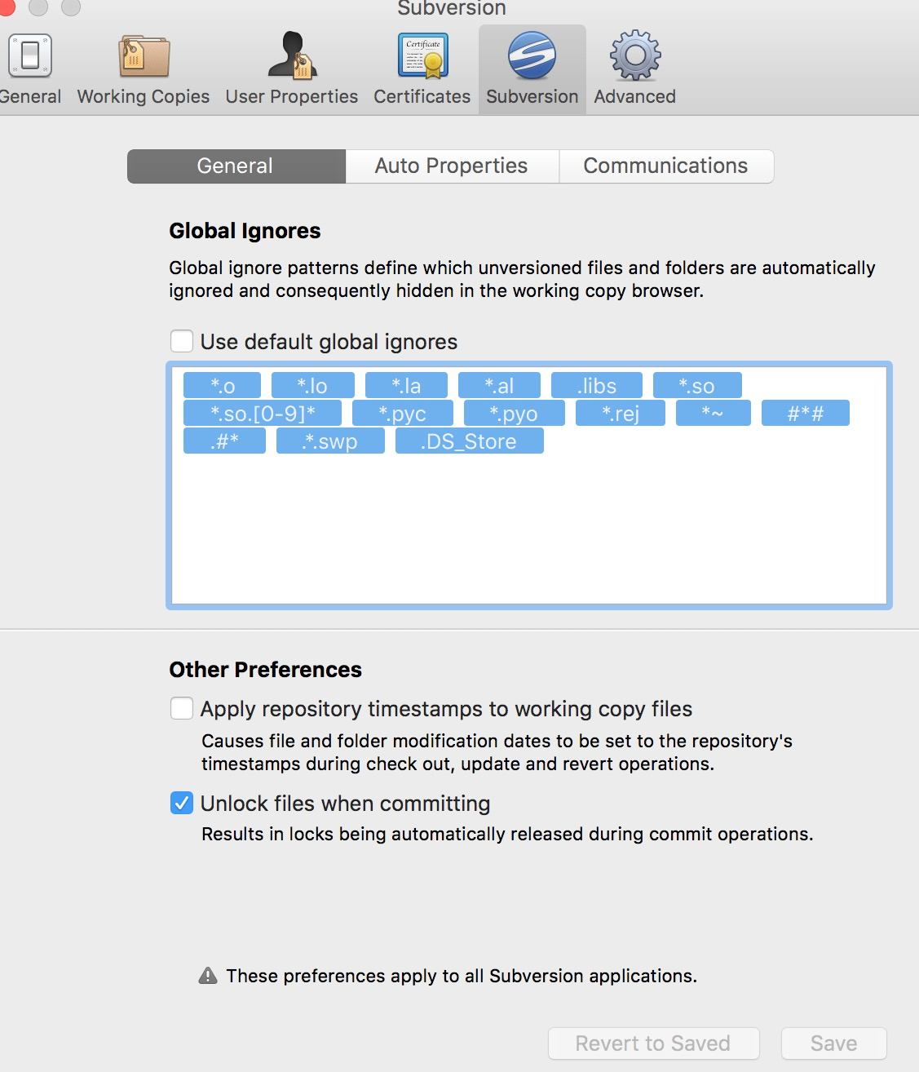919x1072 pixels.
Task: Select the *.rej ignore token
Action: click(621, 413)
